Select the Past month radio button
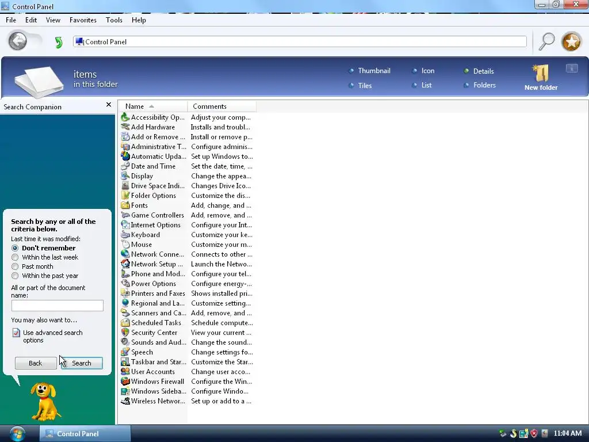The image size is (589, 442). 15,266
